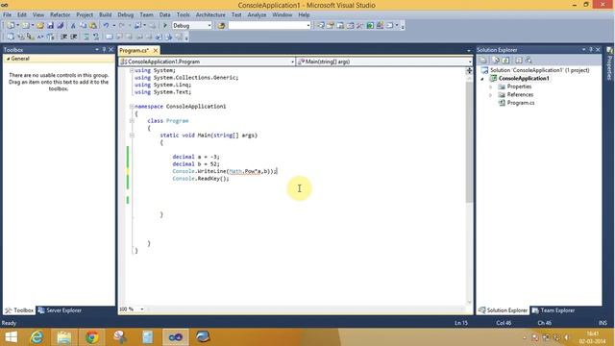The image size is (615, 346).
Task: Open the Build menu
Action: [105, 15]
